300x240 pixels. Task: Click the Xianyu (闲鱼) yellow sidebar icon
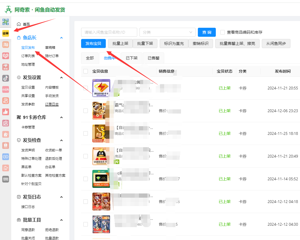(x=6, y=33)
